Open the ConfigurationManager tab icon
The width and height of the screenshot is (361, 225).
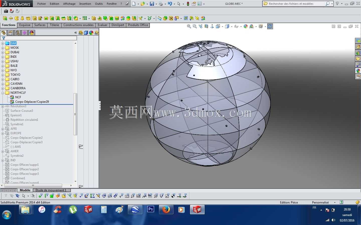[18, 33]
